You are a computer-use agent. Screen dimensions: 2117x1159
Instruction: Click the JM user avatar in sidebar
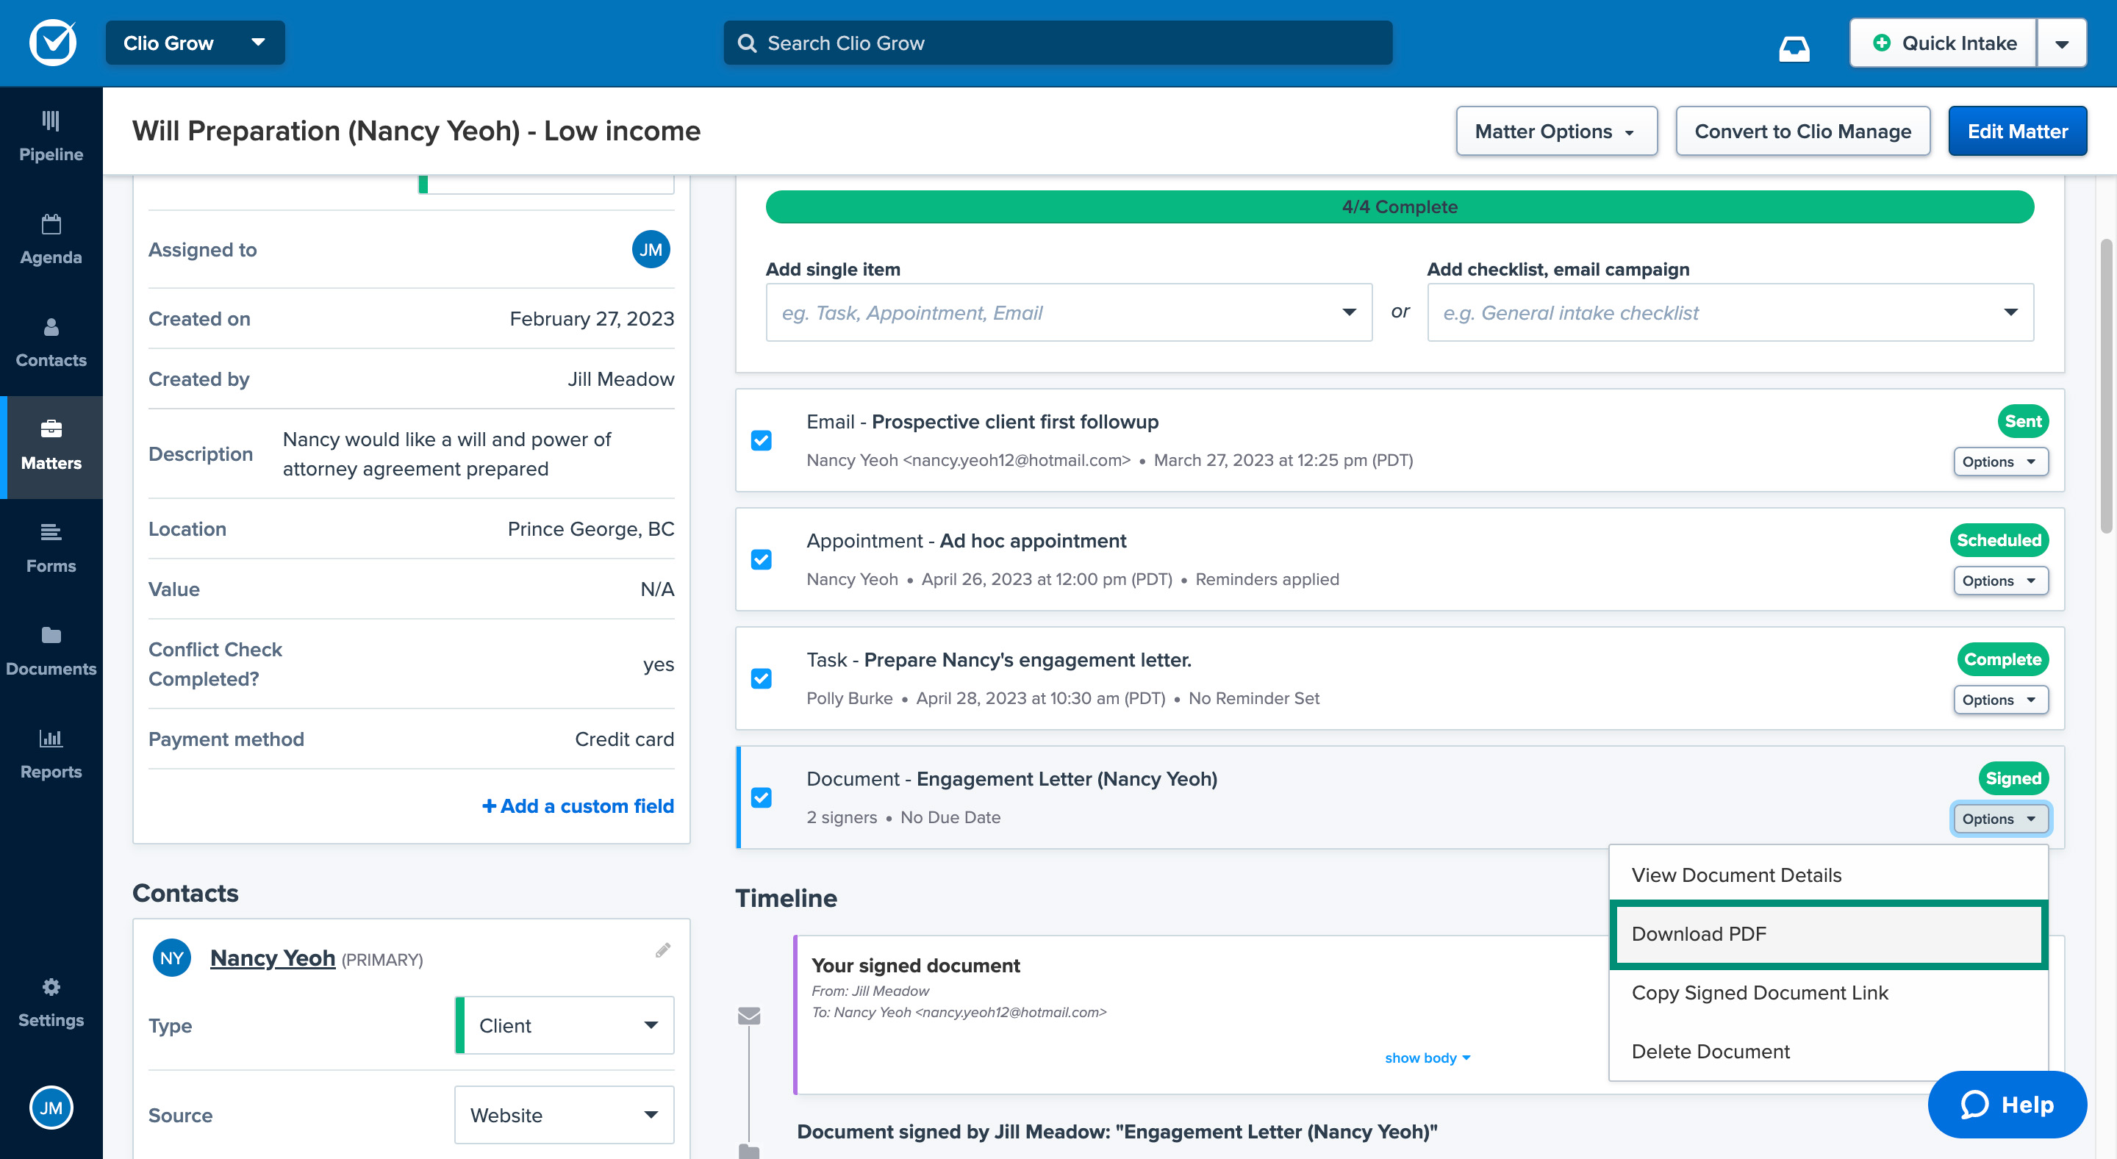(x=51, y=1108)
